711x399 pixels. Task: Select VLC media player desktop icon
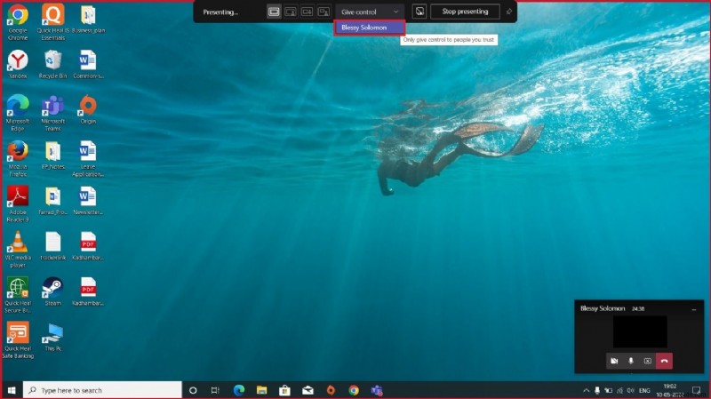[18, 250]
